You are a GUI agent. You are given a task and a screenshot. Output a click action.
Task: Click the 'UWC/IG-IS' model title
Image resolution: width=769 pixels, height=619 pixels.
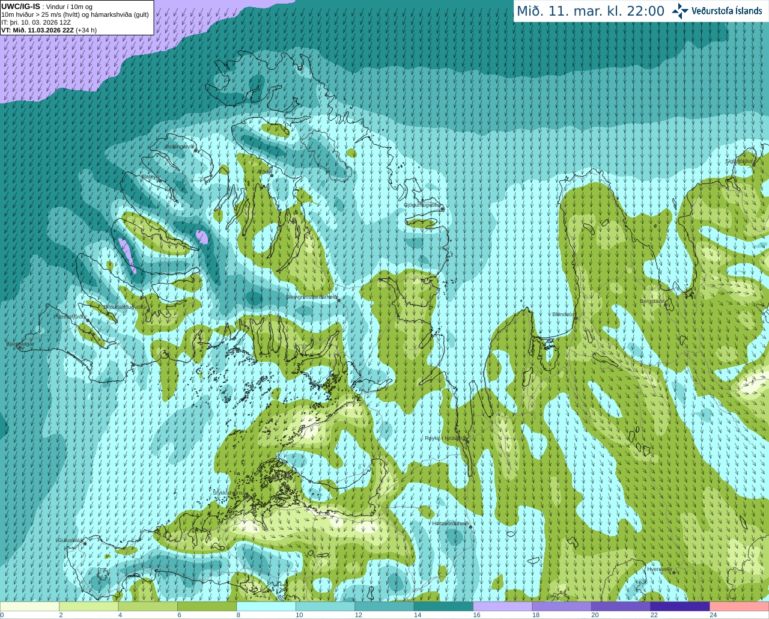[20, 7]
